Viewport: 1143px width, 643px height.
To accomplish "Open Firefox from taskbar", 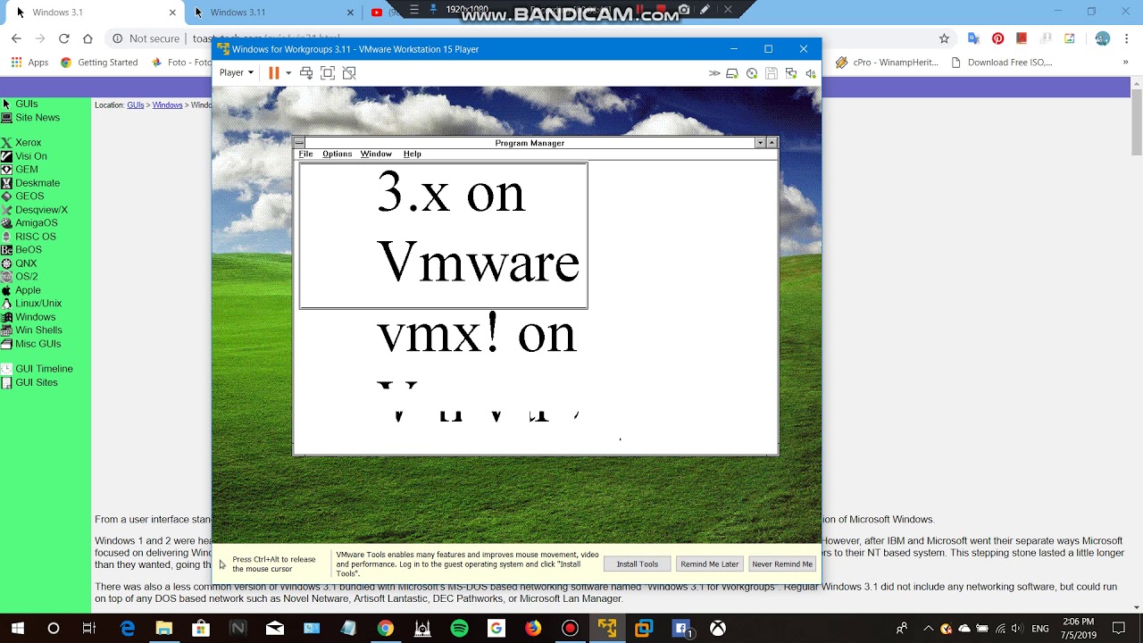I will 533,629.
